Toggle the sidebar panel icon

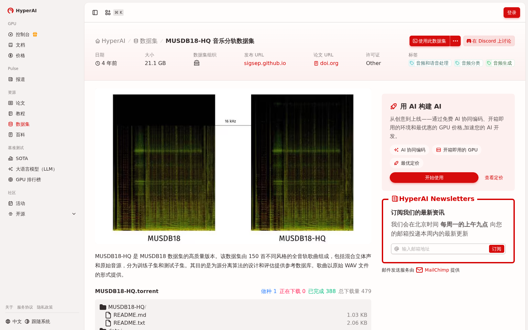95,13
